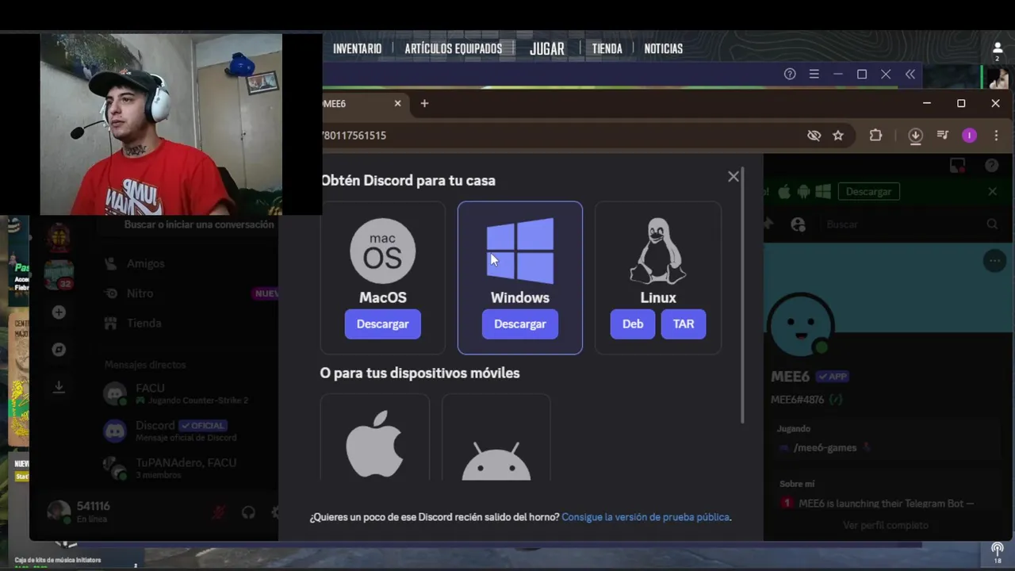
Task: Open MEE6 profile more options button
Action: click(994, 261)
